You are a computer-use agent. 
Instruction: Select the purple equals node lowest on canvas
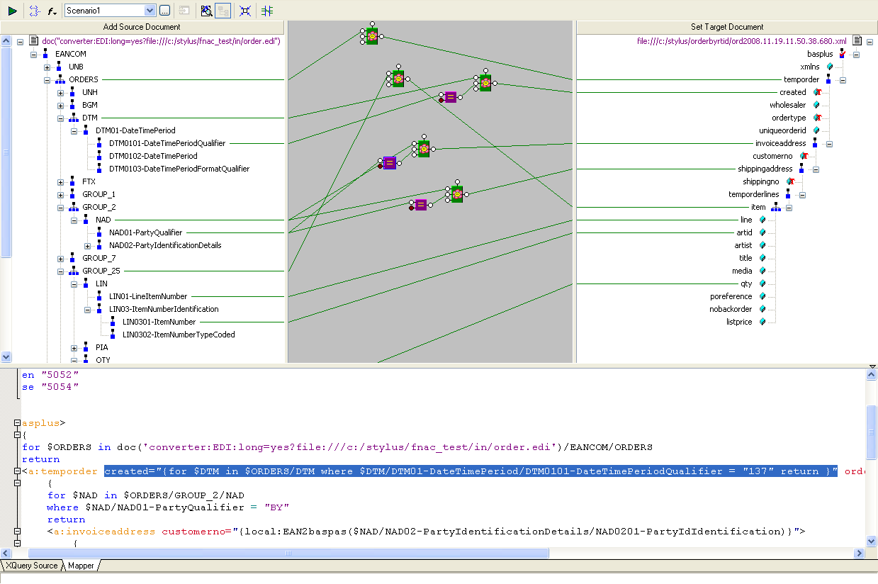[420, 205]
